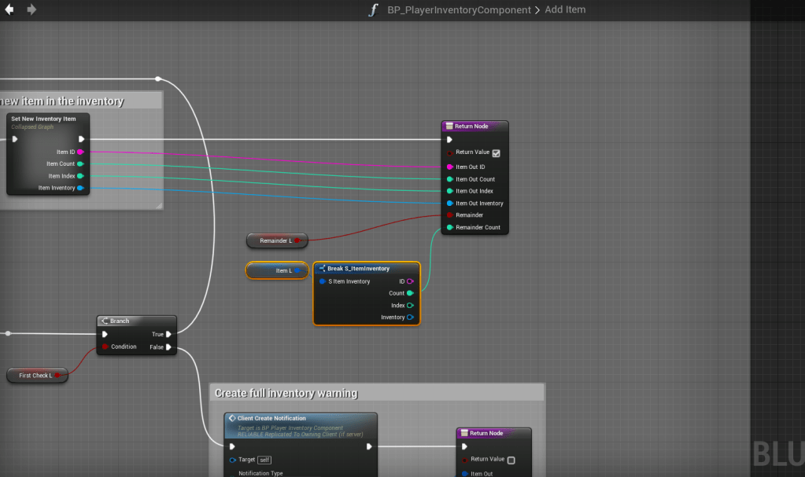The image size is (805, 477).
Task: Select the First Check L variable node
Action: pyautogui.click(x=36, y=376)
